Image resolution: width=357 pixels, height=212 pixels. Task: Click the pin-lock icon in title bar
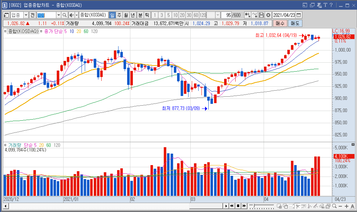[319, 5]
